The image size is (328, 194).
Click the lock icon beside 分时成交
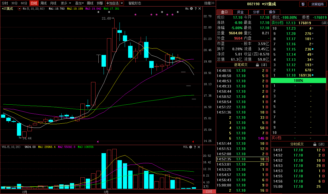coord(315,144)
